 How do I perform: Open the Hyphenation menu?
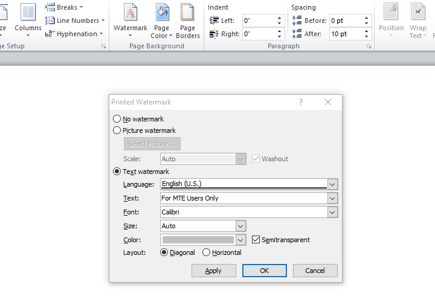pos(74,34)
